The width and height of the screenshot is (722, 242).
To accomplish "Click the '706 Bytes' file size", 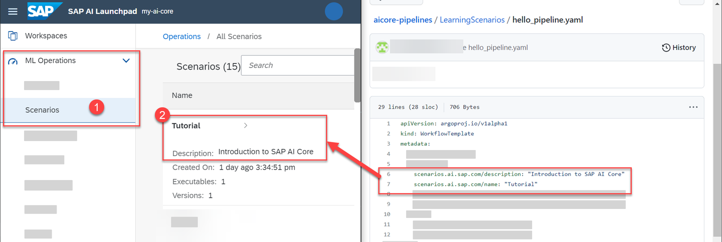I will point(464,107).
